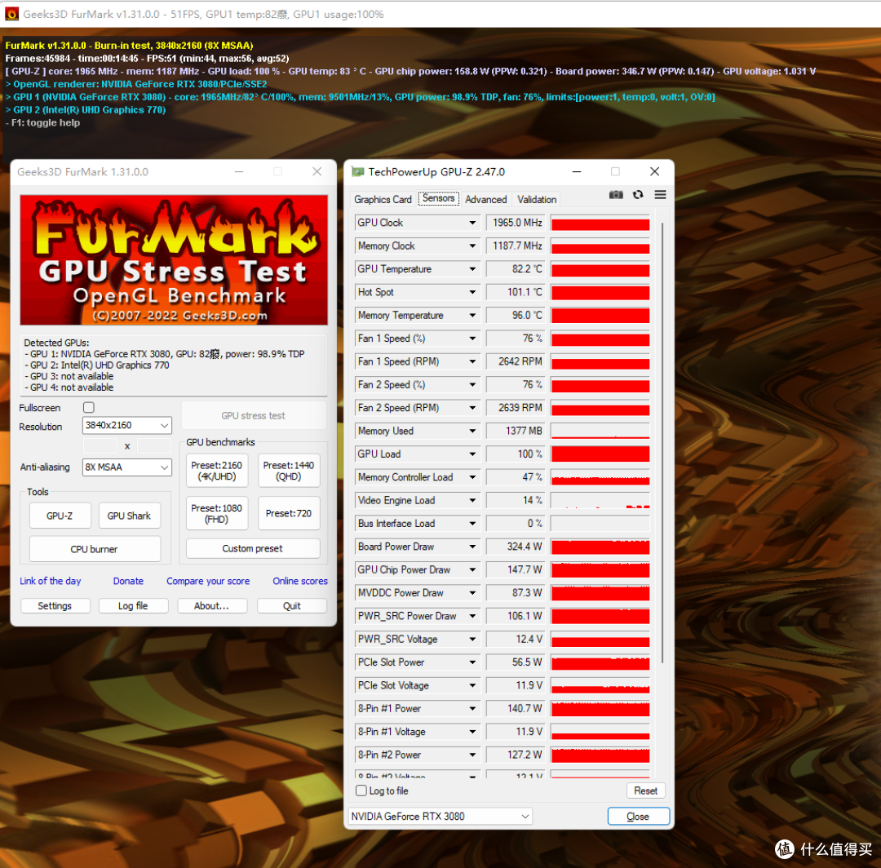Open the FurMark Log file

133,605
